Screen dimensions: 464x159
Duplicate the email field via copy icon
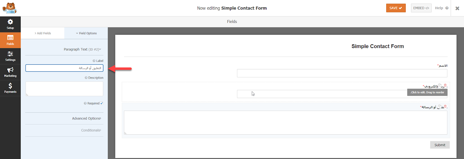440,85
